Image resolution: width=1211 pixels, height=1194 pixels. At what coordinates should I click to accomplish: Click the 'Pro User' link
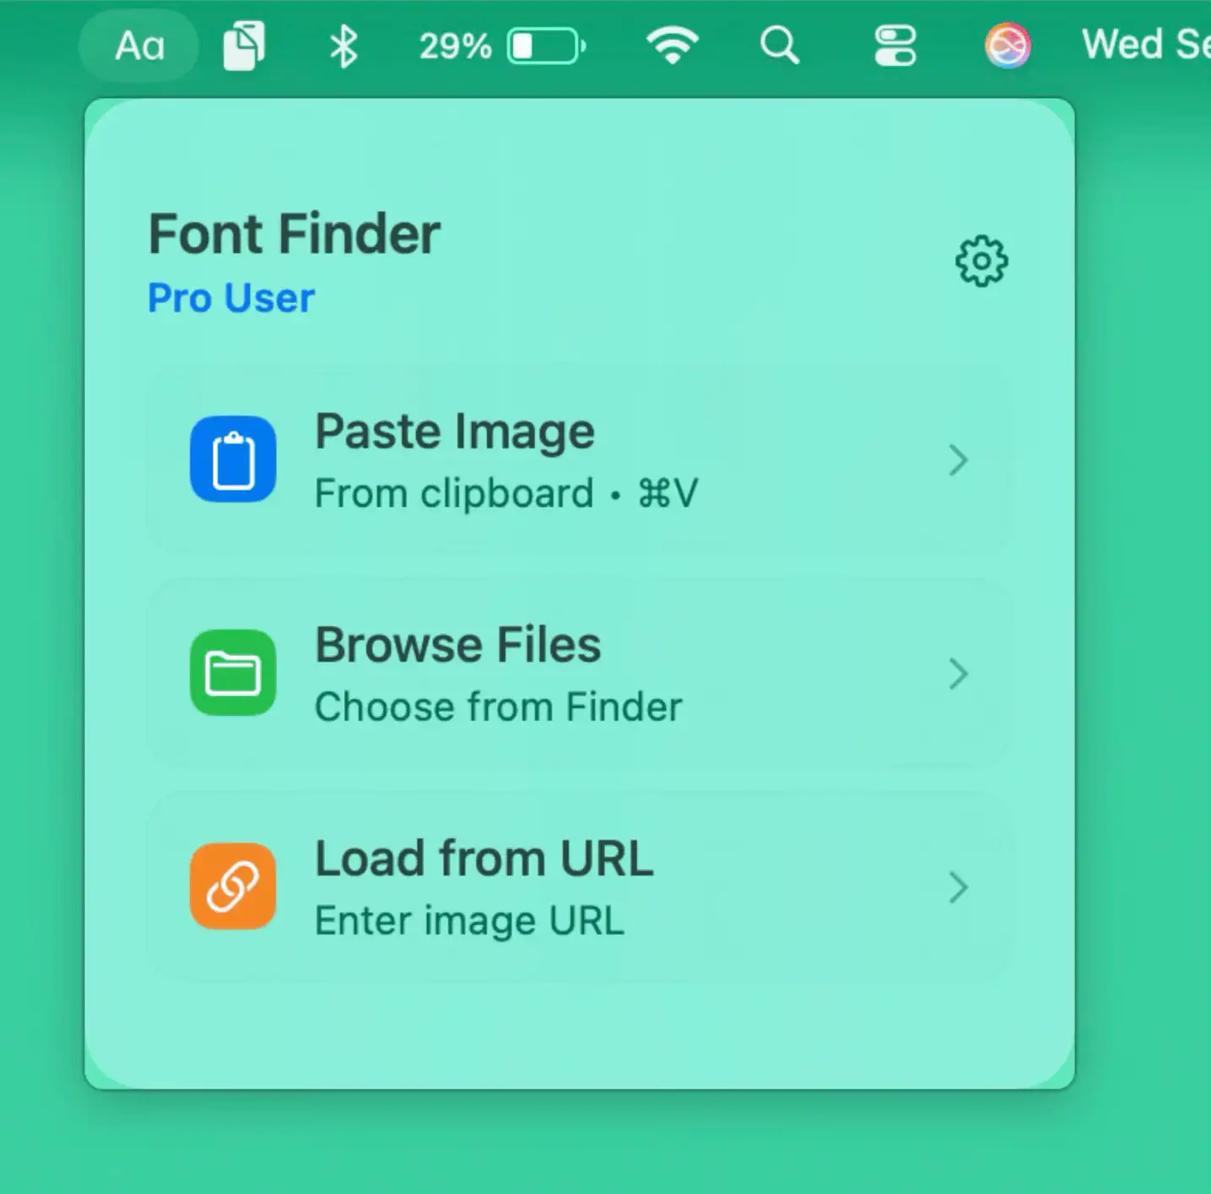[230, 298]
